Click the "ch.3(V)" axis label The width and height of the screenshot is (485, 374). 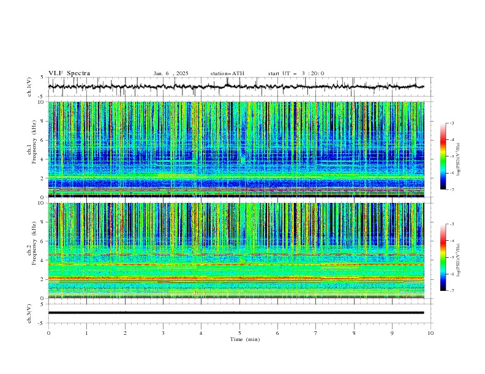[x=29, y=313]
